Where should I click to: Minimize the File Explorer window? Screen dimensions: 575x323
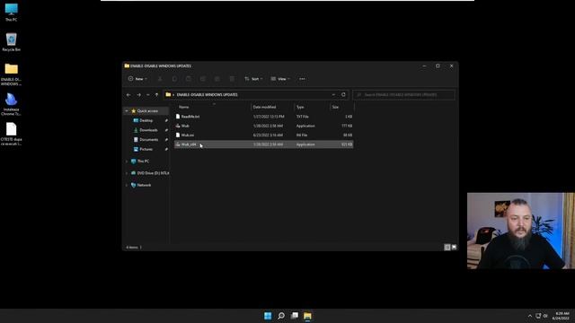point(424,65)
